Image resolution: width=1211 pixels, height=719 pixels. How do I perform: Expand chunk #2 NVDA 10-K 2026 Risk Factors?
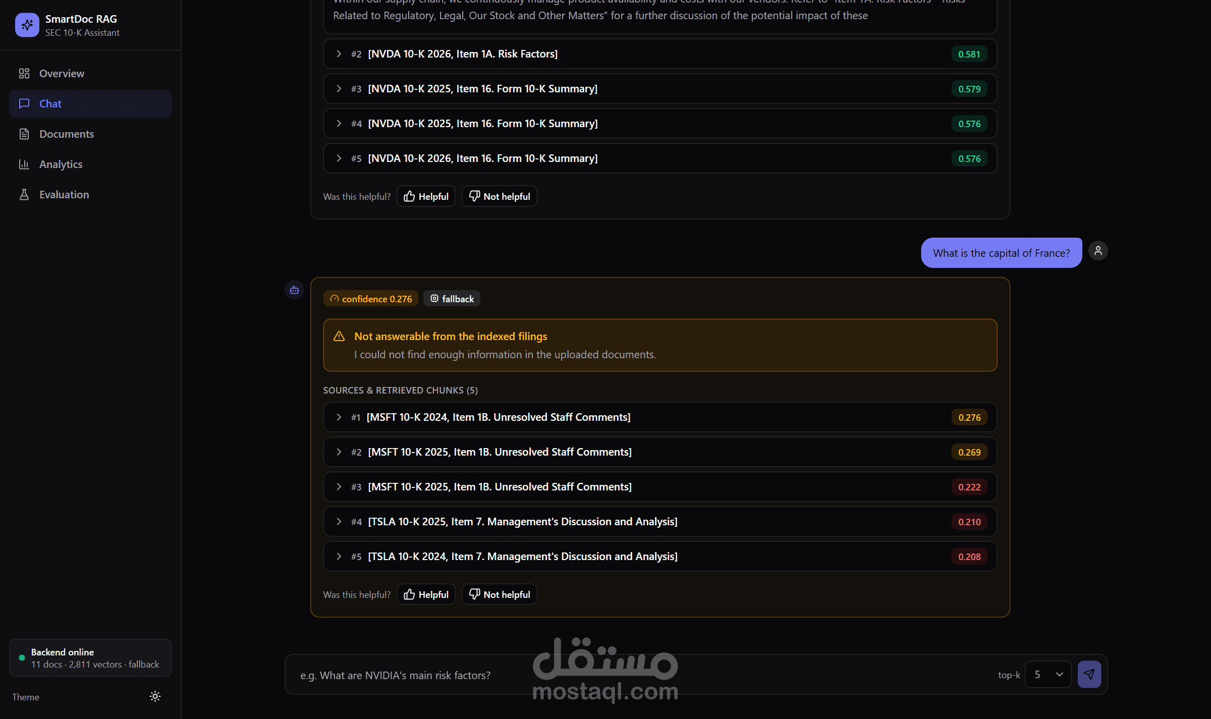click(x=660, y=54)
